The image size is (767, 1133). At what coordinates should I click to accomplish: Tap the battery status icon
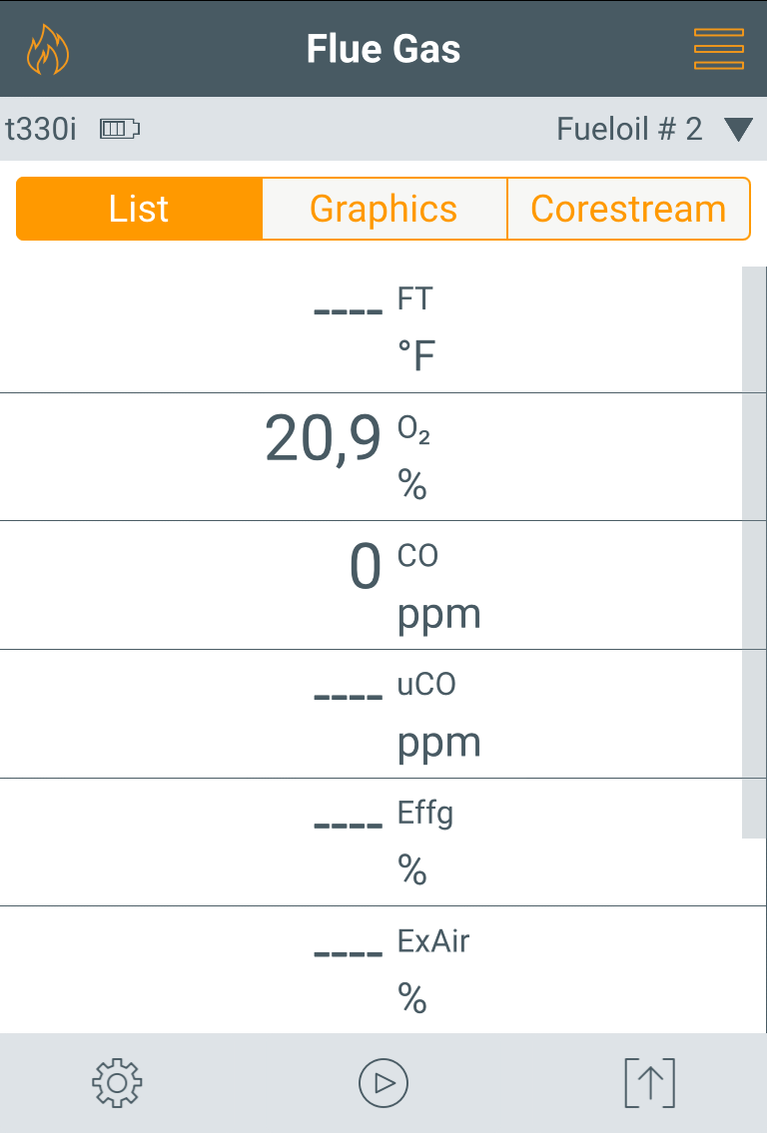tap(120, 129)
